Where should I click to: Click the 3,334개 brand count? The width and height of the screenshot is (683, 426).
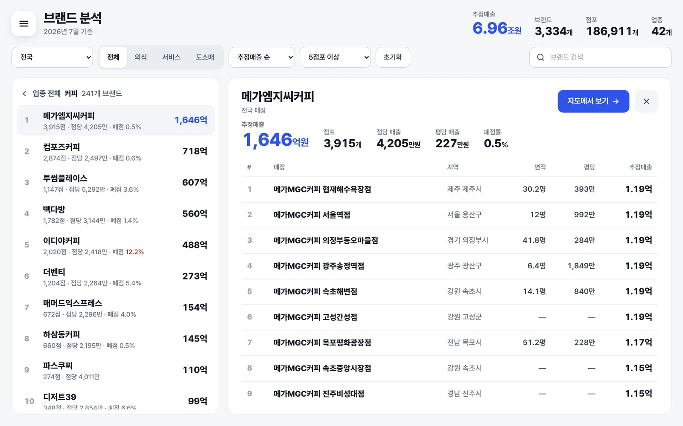[x=554, y=31]
